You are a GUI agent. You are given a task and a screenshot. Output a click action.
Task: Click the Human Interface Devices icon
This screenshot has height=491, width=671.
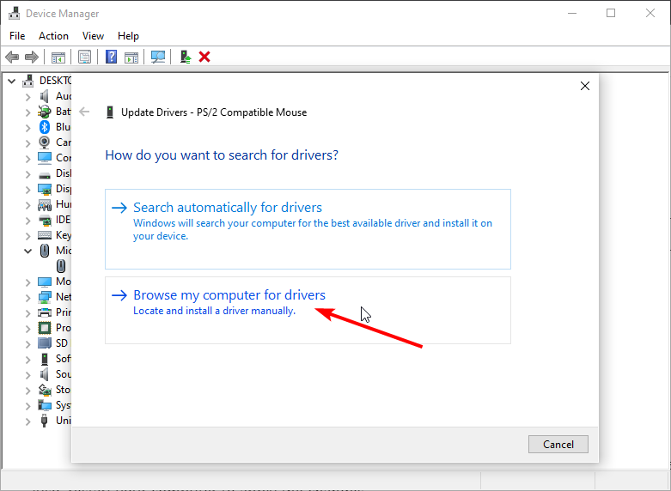tap(45, 205)
